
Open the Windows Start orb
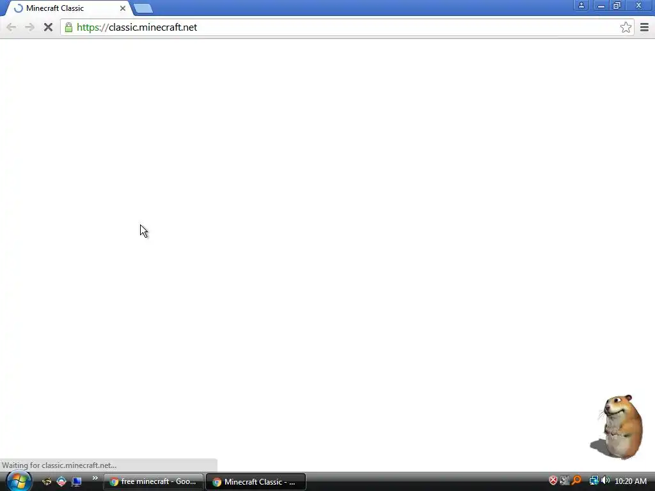coord(19,481)
